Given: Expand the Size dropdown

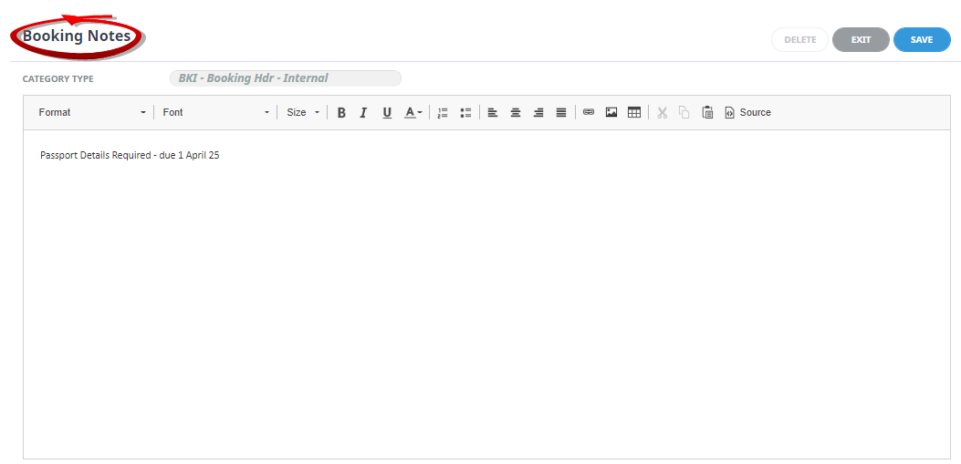Looking at the screenshot, I should 303,113.
